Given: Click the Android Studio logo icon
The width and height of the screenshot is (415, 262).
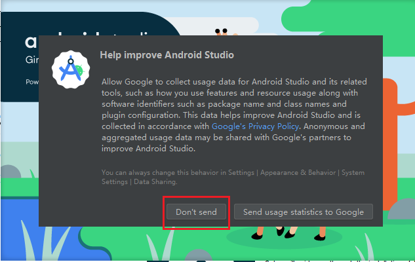Looking at the screenshot, I should pyautogui.click(x=71, y=69).
